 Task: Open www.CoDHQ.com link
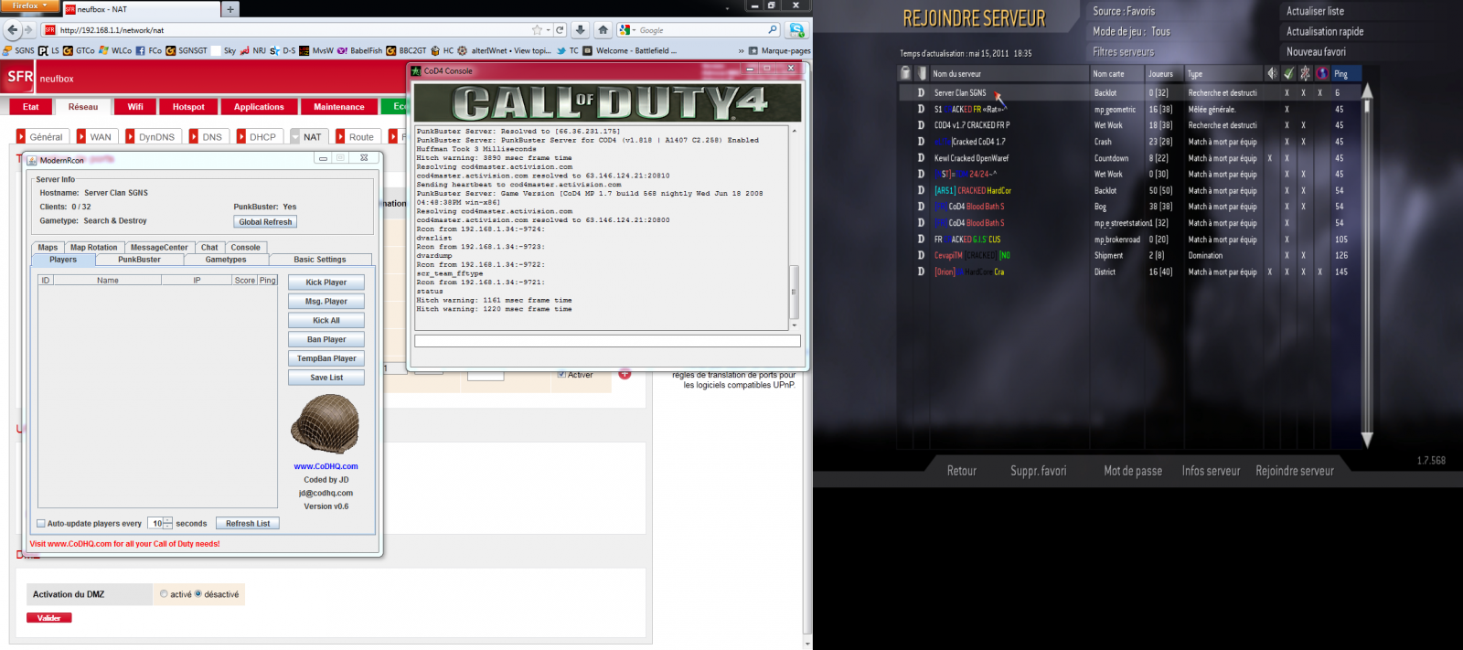[326, 466]
